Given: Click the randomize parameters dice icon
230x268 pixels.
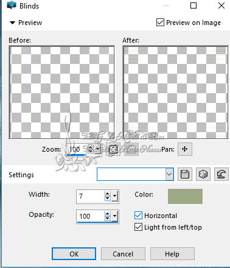Looking at the screenshot, I should click(203, 174).
